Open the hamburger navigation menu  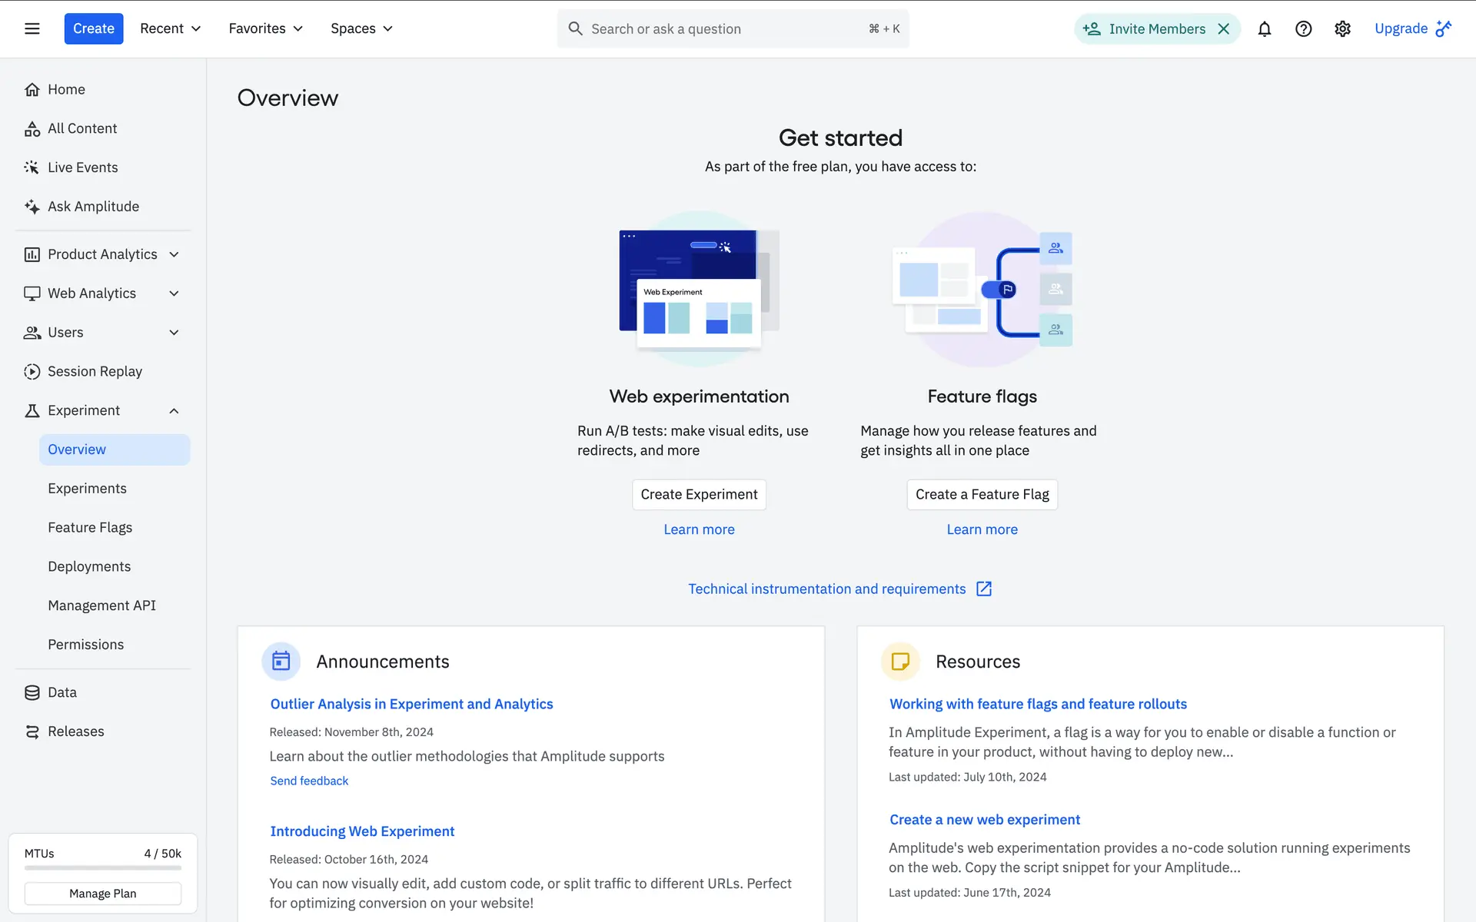(32, 28)
